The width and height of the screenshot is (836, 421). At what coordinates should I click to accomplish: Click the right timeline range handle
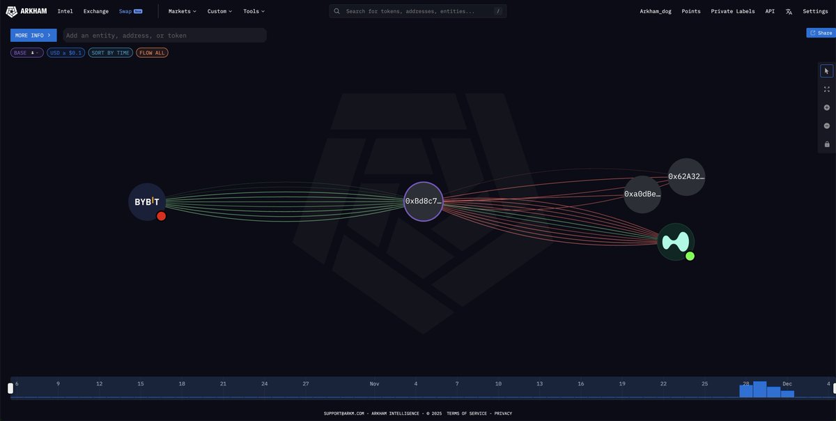point(834,388)
